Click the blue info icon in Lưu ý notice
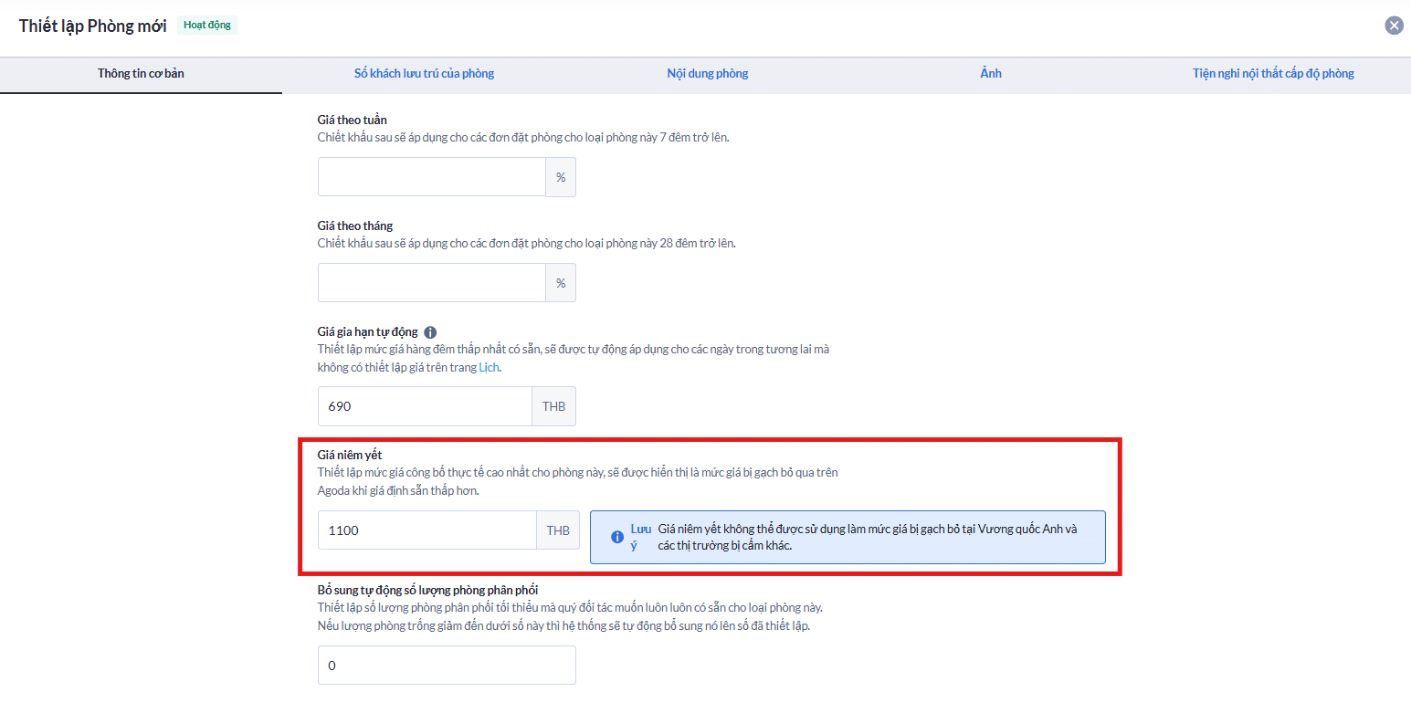The width and height of the screenshot is (1411, 703). pos(617,537)
